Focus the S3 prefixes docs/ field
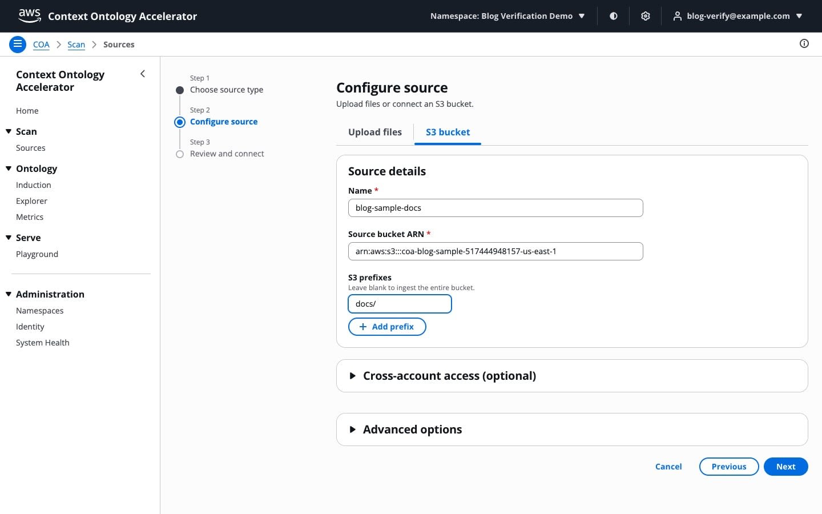Image resolution: width=822 pixels, height=514 pixels. [400, 304]
